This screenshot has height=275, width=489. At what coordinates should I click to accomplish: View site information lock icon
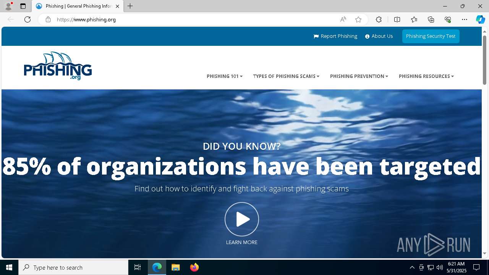48,19
